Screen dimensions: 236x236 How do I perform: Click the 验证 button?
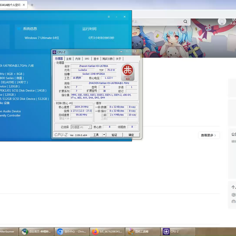point(114,135)
